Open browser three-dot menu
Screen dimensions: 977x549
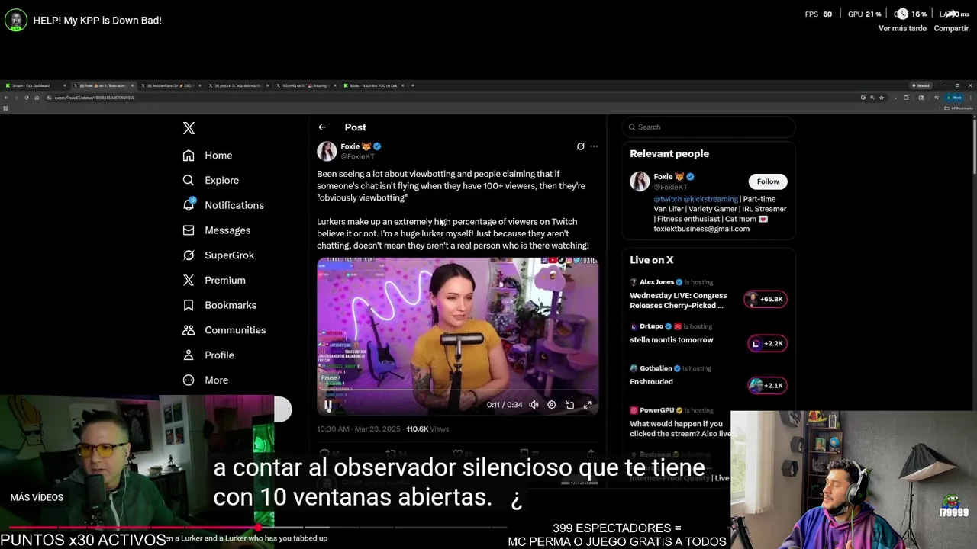970,98
